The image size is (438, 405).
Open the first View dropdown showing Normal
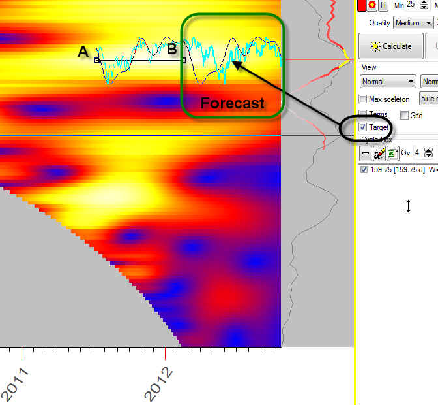[x=388, y=82]
